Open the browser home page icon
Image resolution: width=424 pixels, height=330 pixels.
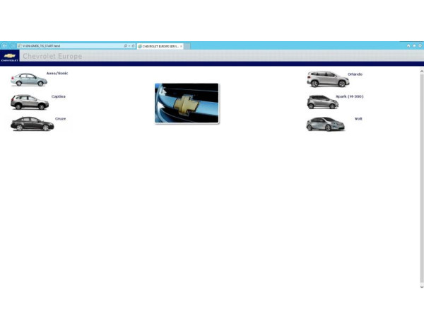coord(408,46)
